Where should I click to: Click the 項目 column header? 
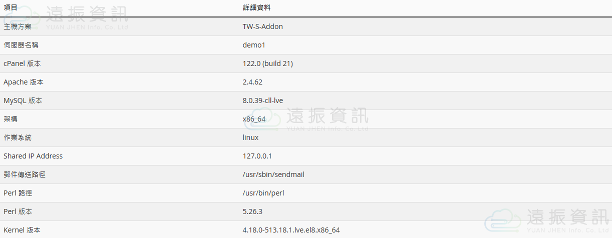(x=11, y=8)
